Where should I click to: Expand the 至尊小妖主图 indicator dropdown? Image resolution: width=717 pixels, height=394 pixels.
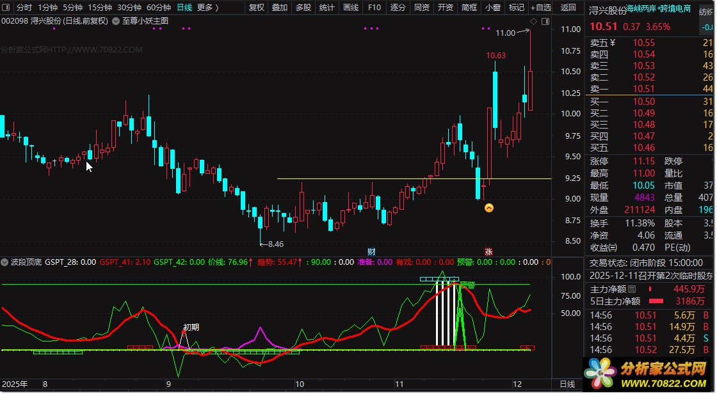point(116,21)
